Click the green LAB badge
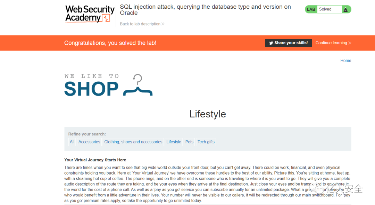The width and height of the screenshot is (375, 205). tap(311, 9)
